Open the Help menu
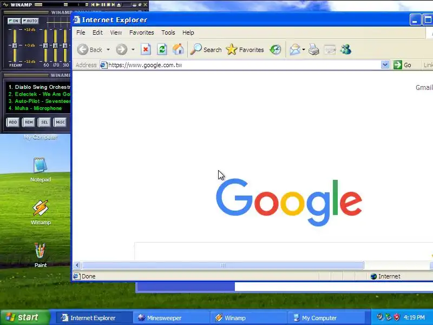Screen dimensions: 433x325 click(188, 32)
